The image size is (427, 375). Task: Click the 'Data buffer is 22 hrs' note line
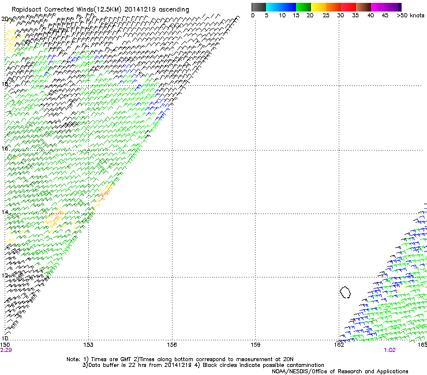[x=203, y=365]
